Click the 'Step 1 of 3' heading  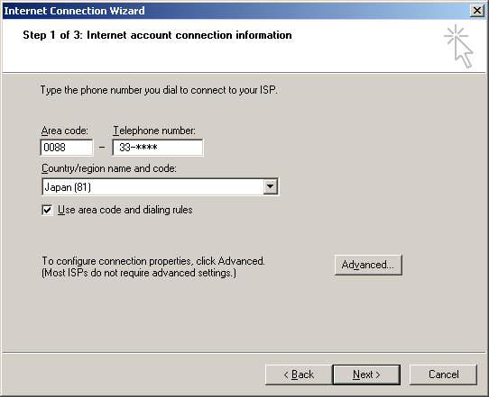[157, 35]
